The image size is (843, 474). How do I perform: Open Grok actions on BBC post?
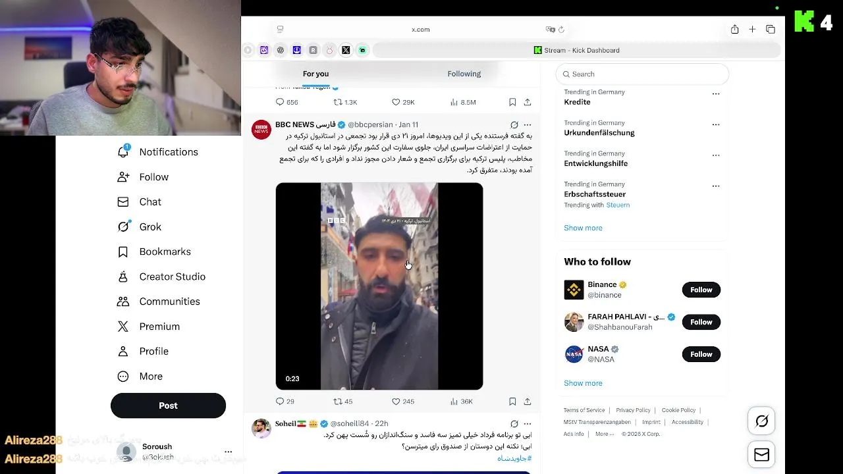pos(514,124)
